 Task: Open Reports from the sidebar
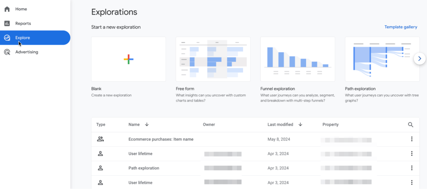click(23, 23)
